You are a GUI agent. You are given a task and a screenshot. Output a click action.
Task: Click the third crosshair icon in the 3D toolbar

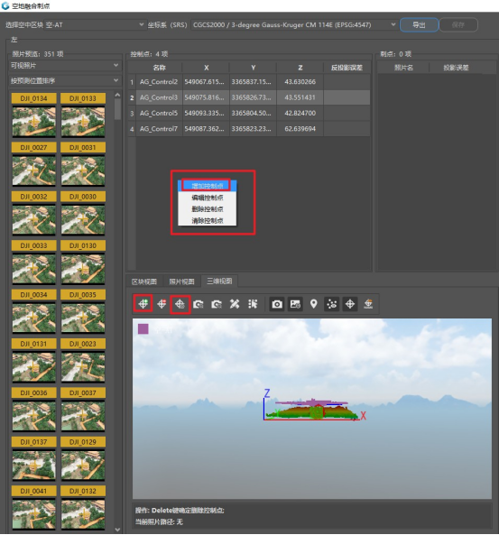click(180, 304)
